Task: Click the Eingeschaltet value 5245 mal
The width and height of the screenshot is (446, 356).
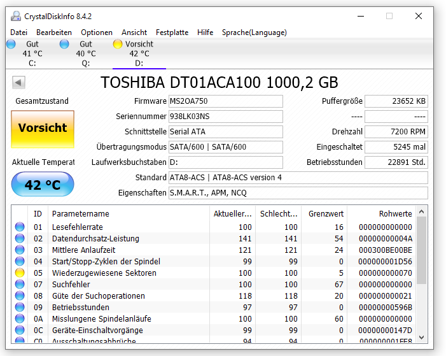Action: click(x=396, y=147)
